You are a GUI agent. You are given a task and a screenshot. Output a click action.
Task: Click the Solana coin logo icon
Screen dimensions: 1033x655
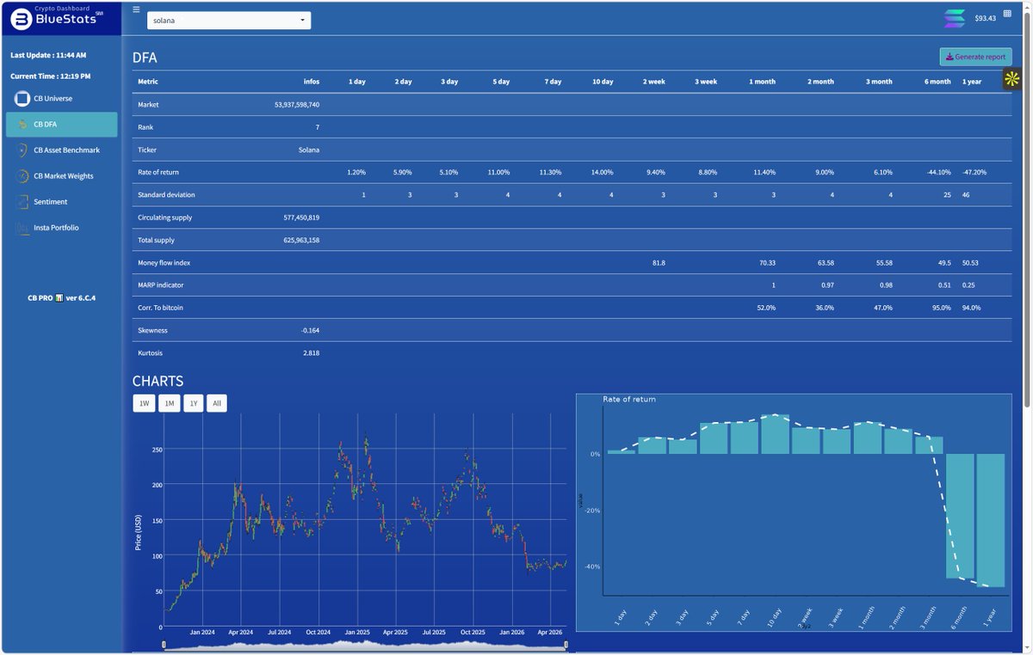coord(955,19)
